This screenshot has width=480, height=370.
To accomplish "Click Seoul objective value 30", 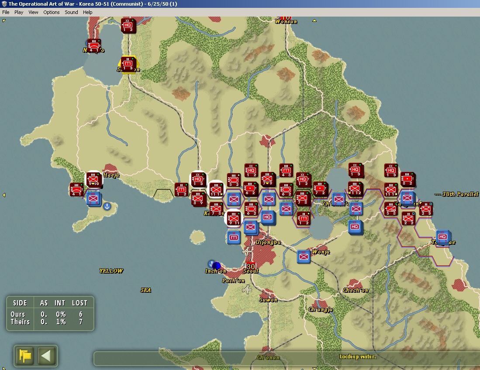I will click(x=250, y=266).
